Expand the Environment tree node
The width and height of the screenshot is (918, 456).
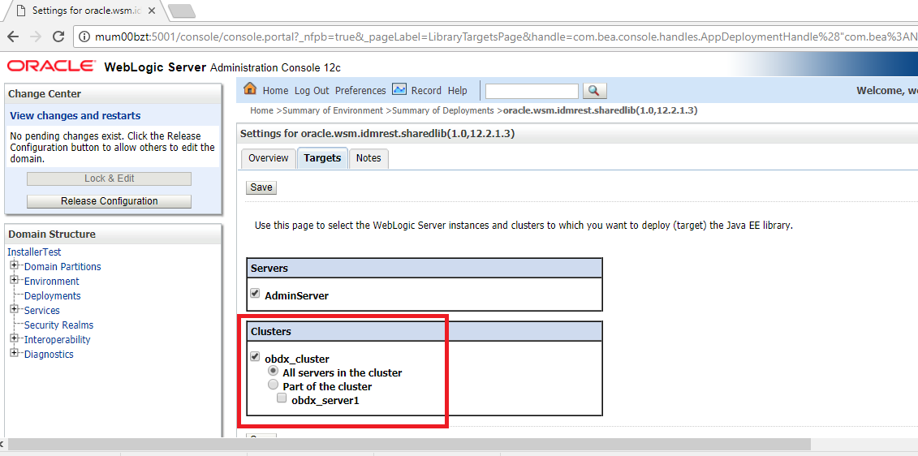click(15, 280)
